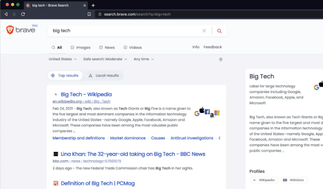Switch to the Videos tab
Image resolution: width=323 pixels, height=189 pixels.
tap(133, 47)
